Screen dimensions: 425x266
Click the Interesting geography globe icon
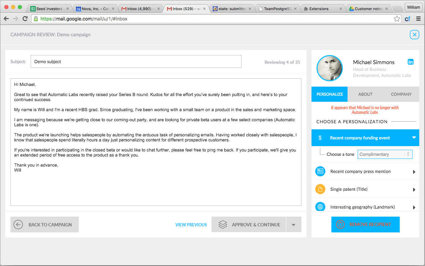point(320,207)
